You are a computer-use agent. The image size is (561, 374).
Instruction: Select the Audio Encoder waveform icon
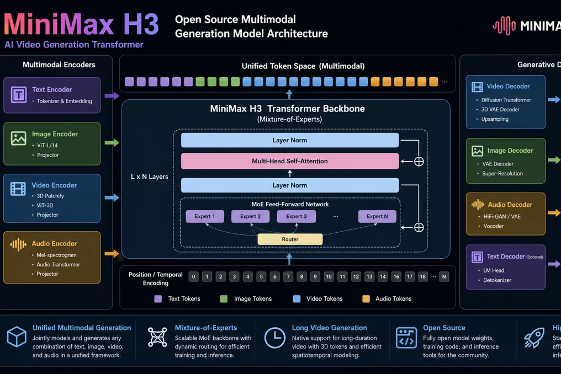point(18,244)
